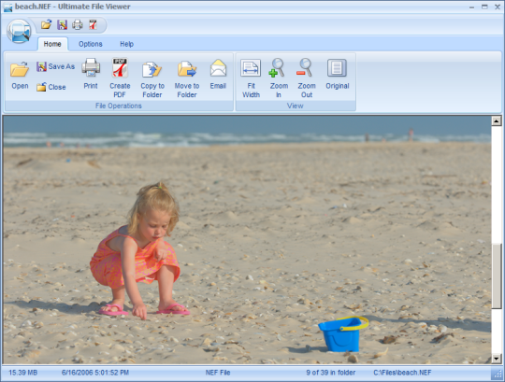This screenshot has height=382, width=505.
Task: Open the Help tab
Action: click(126, 44)
